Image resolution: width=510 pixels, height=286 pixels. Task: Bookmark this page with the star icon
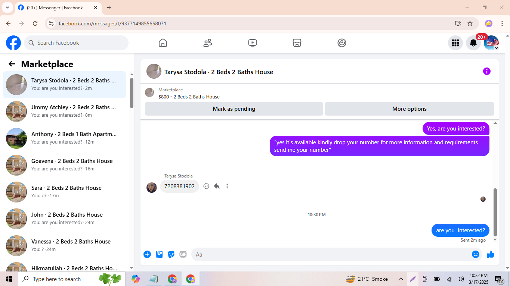tap(470, 23)
